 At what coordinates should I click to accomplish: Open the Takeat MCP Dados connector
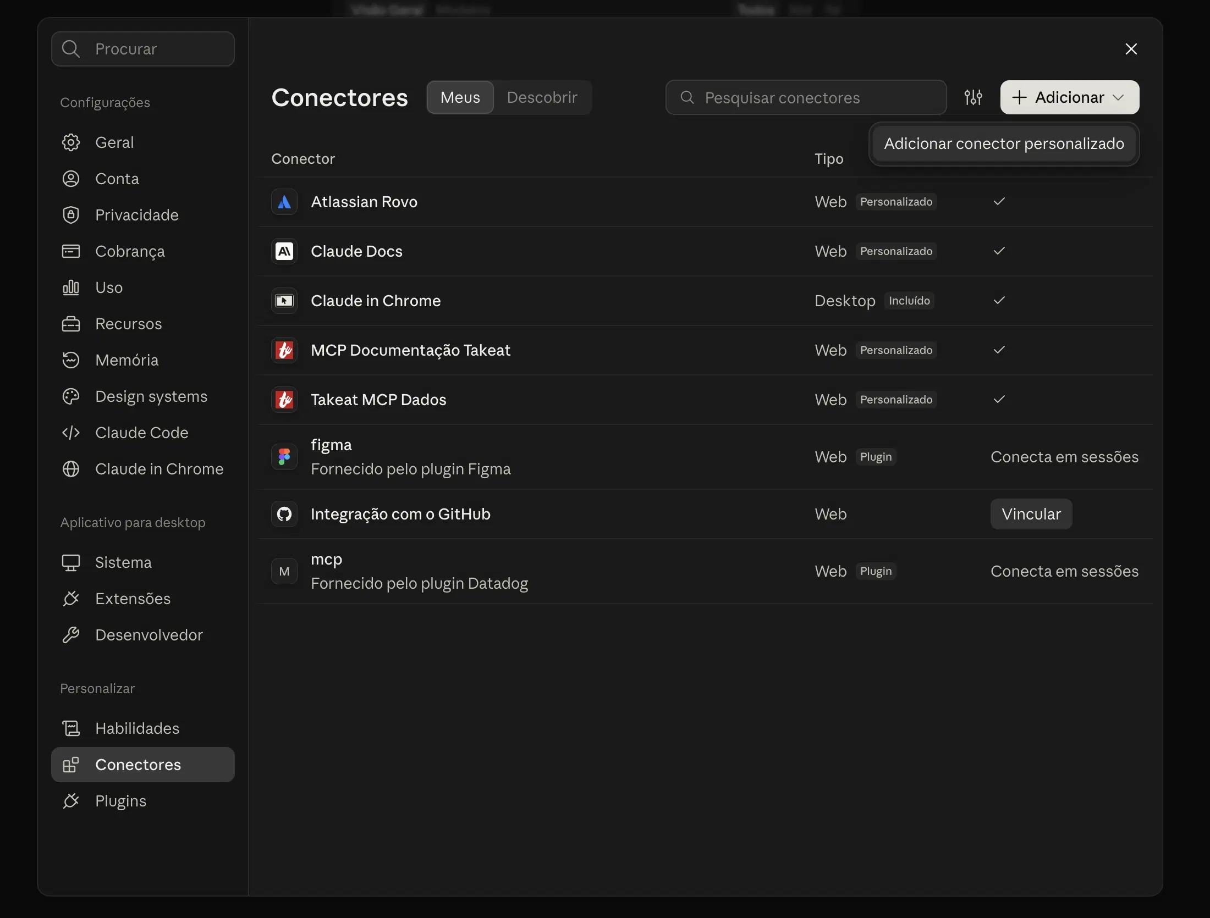pos(706,400)
